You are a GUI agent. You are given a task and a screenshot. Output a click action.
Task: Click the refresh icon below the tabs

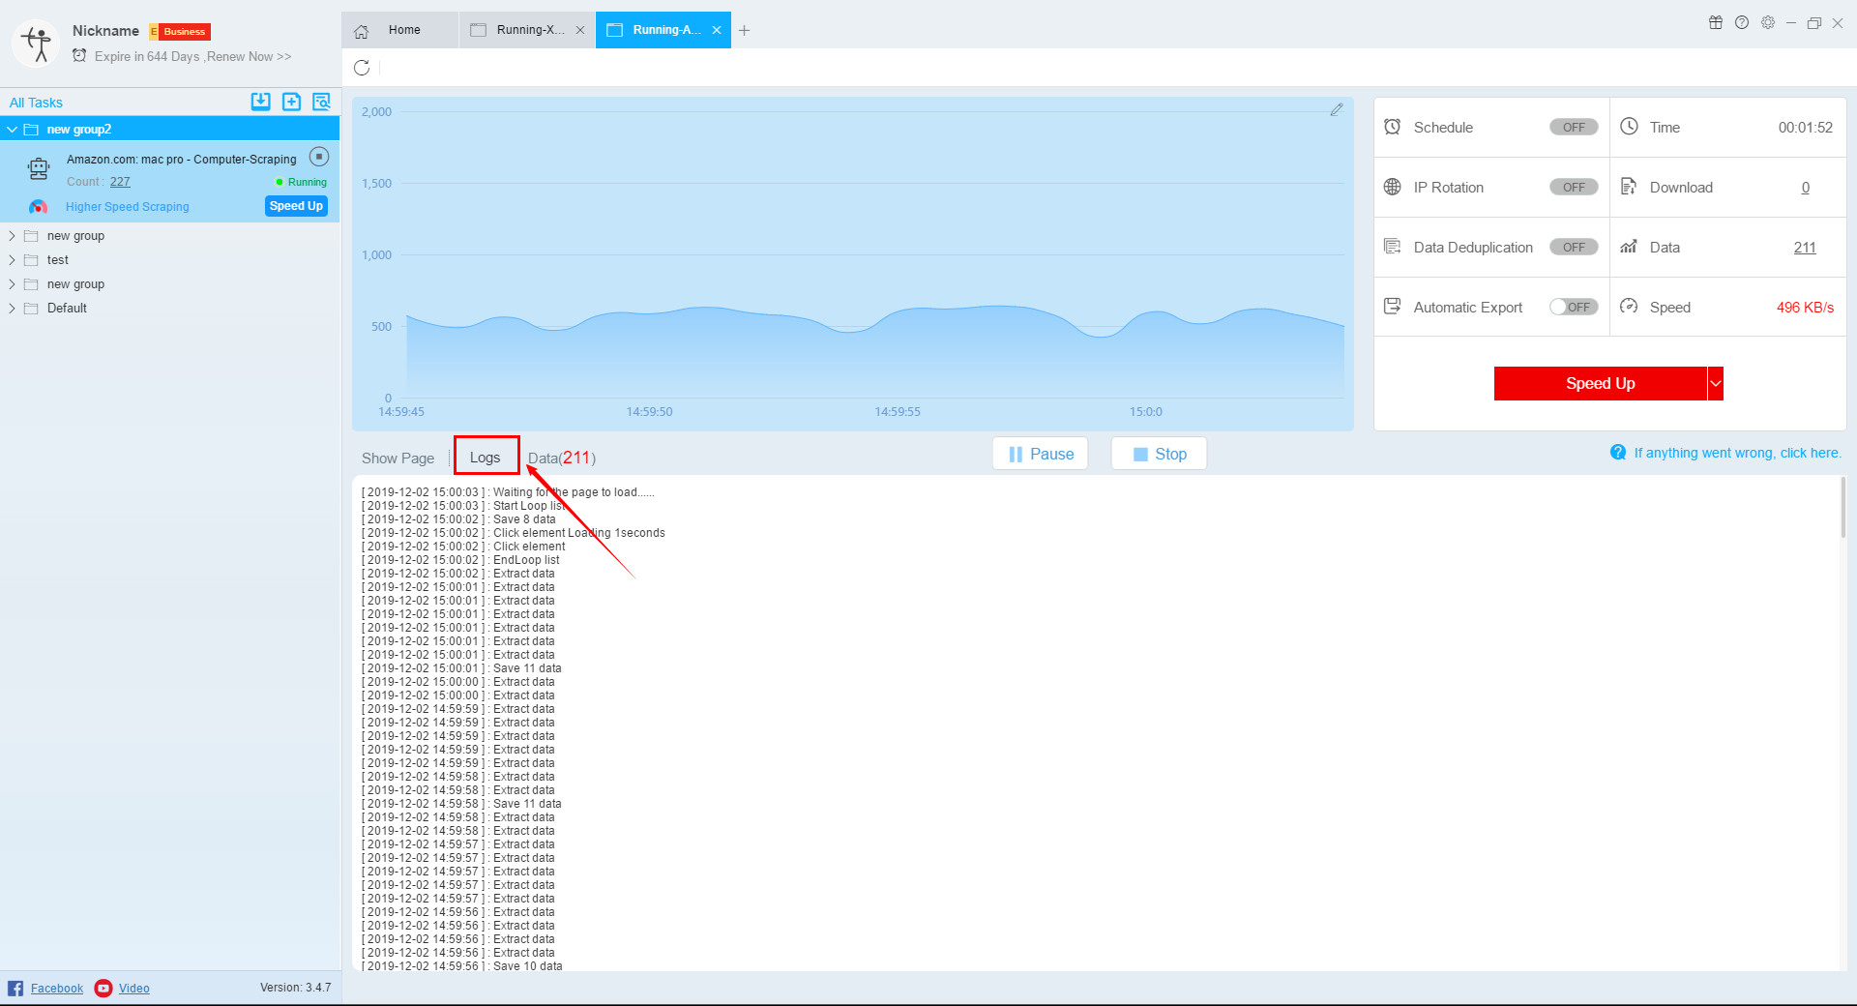pos(362,68)
